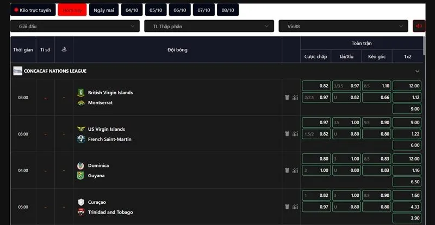
Task: Select the 08/10 date tab
Action: click(228, 10)
